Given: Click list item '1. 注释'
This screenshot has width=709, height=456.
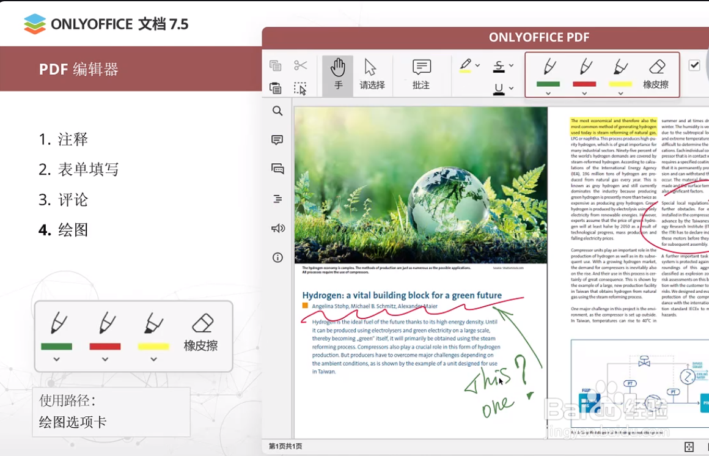Looking at the screenshot, I should (x=64, y=139).
